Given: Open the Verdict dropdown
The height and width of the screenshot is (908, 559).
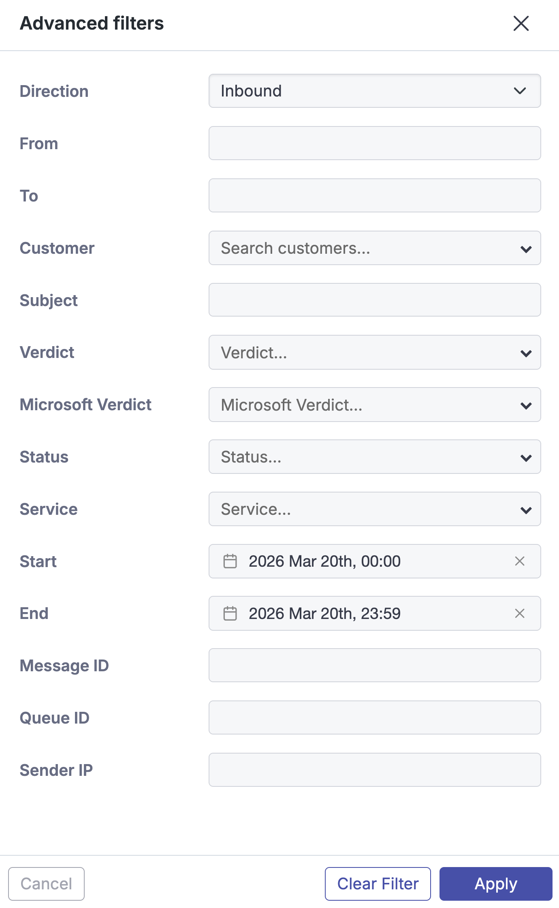Looking at the screenshot, I should coord(374,353).
